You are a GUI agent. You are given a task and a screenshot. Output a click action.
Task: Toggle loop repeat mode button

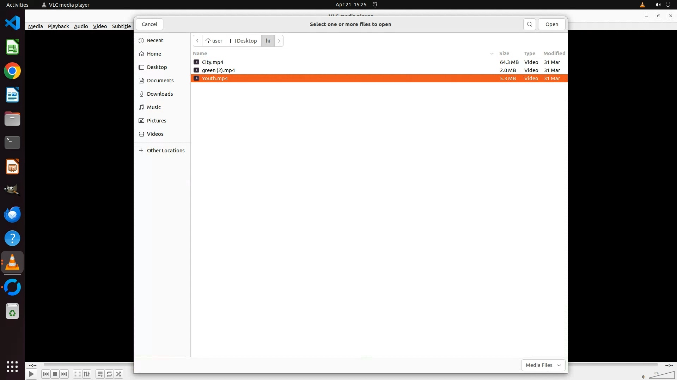[109, 374]
